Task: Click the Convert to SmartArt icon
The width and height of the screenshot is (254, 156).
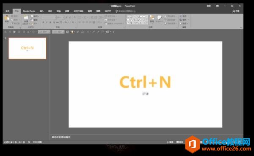Action: pyautogui.click(x=106, y=23)
